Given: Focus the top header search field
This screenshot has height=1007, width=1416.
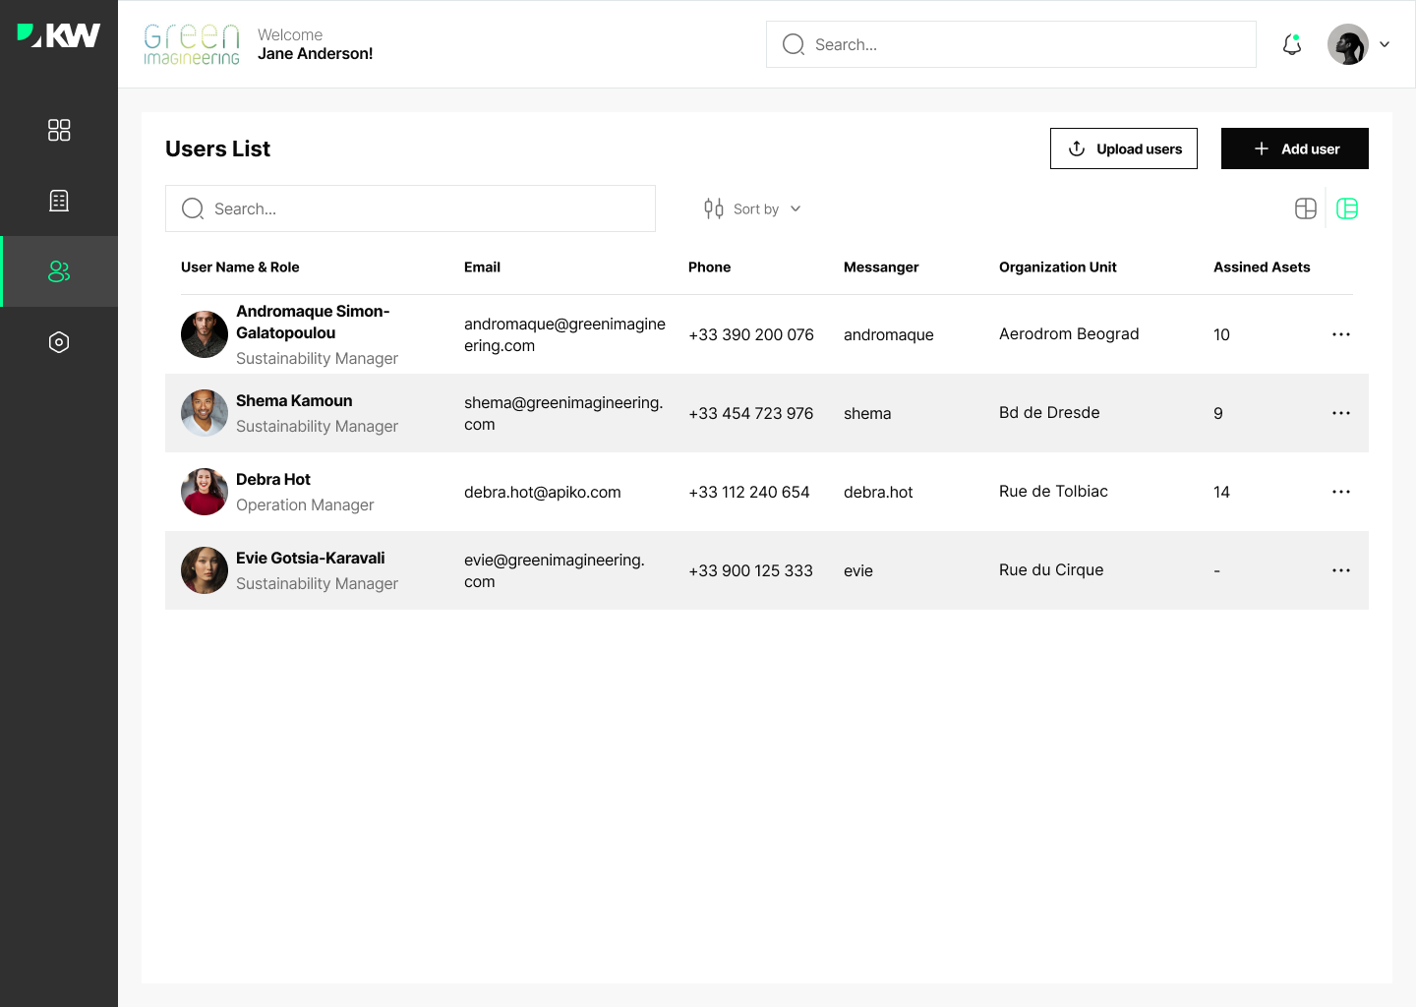Looking at the screenshot, I should point(1011,44).
